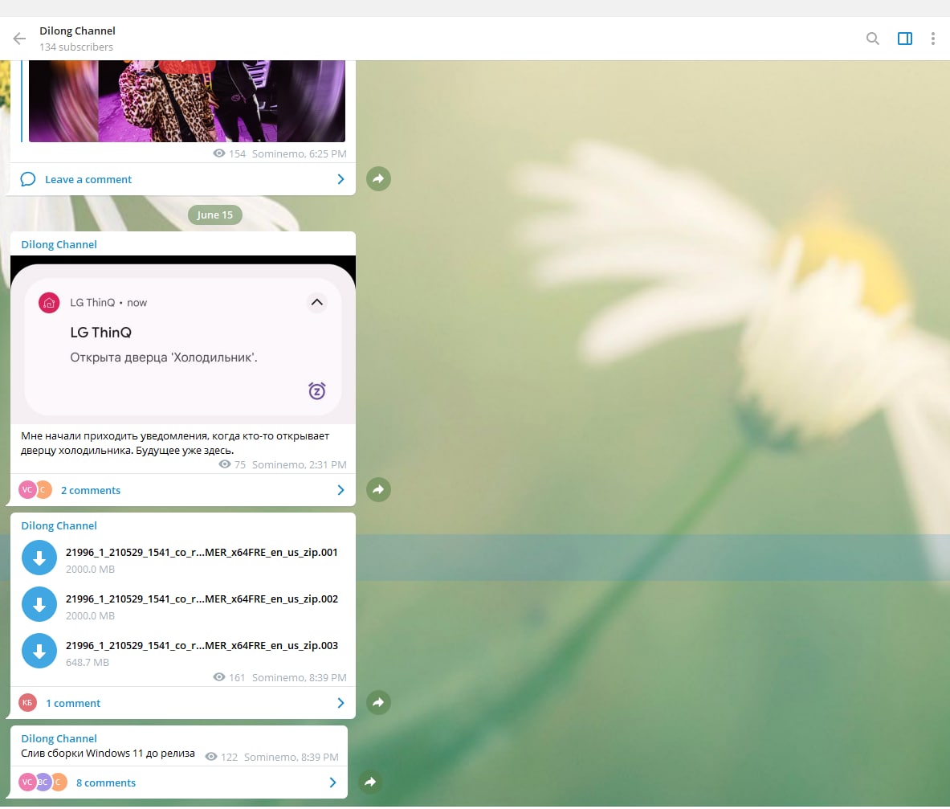
Task: Click VC commenter avatar on ThinQ post
Action: coord(27,489)
